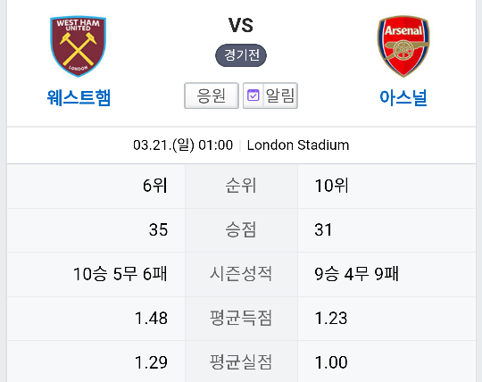The width and height of the screenshot is (482, 382).
Task: Click the purple calendar alarm icon
Action: tap(253, 95)
